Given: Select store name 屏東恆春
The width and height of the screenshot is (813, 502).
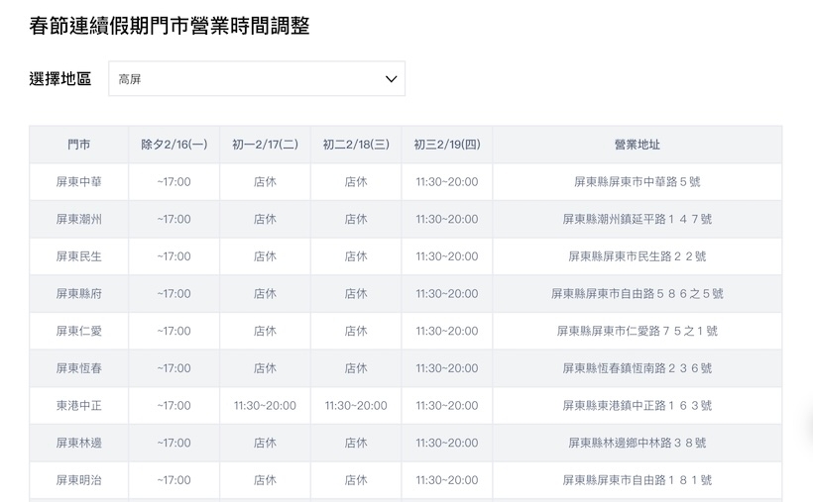Looking at the screenshot, I should [78, 368].
